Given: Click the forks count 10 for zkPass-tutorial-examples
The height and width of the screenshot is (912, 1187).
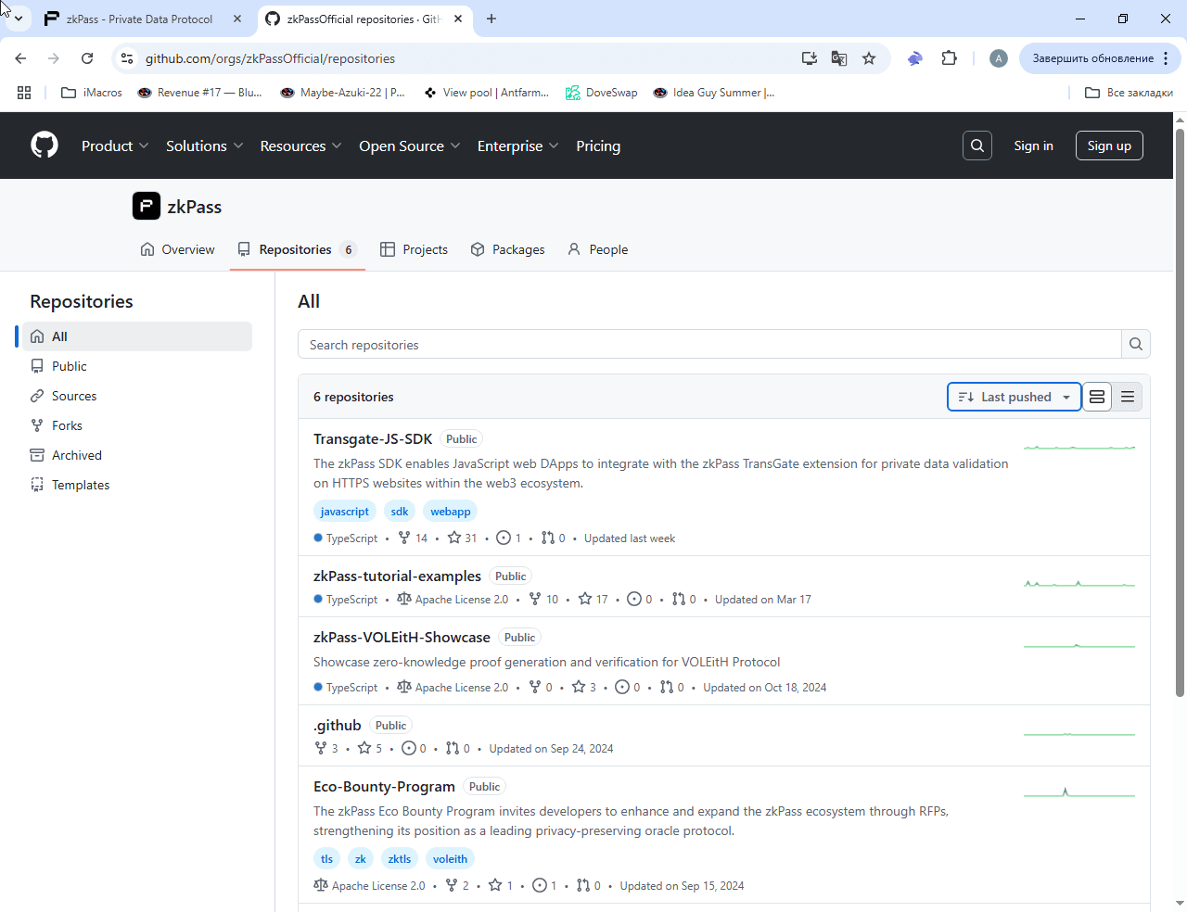Looking at the screenshot, I should 543,600.
